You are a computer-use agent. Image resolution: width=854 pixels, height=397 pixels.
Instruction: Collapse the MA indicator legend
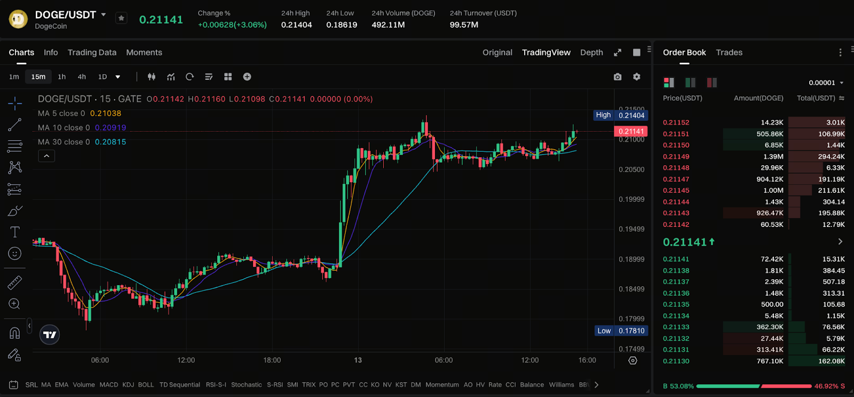[46, 156]
